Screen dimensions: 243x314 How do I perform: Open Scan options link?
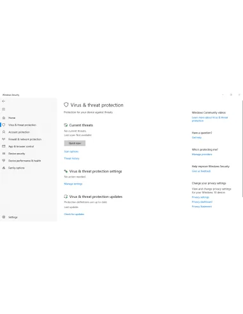(x=71, y=151)
